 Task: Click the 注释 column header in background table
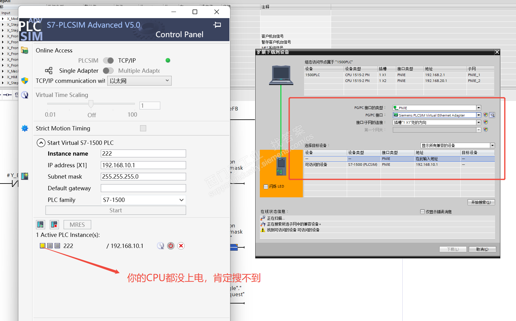click(295, 7)
